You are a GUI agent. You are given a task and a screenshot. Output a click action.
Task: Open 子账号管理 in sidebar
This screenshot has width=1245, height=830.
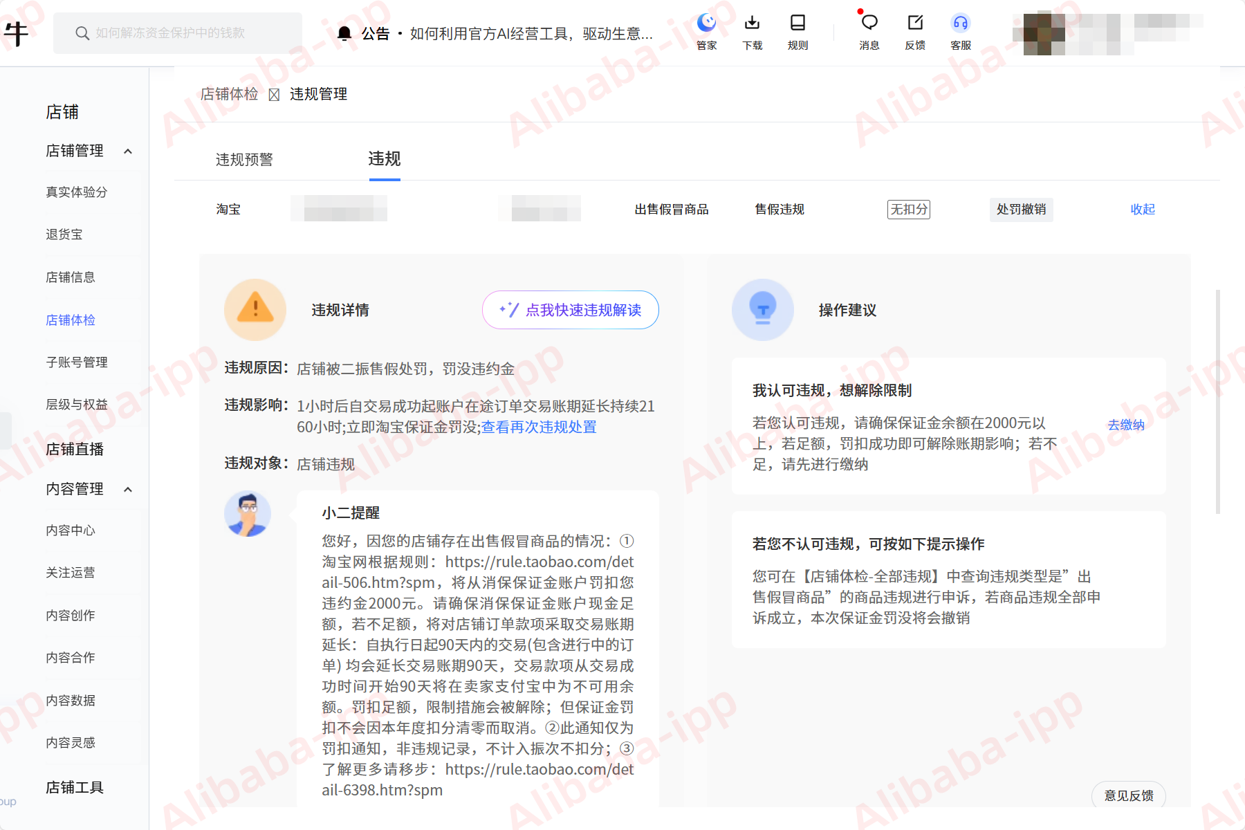[x=77, y=362]
